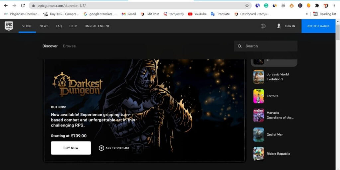Open the language globe selector
Screen dimensions: 340x170
pos(263,26)
